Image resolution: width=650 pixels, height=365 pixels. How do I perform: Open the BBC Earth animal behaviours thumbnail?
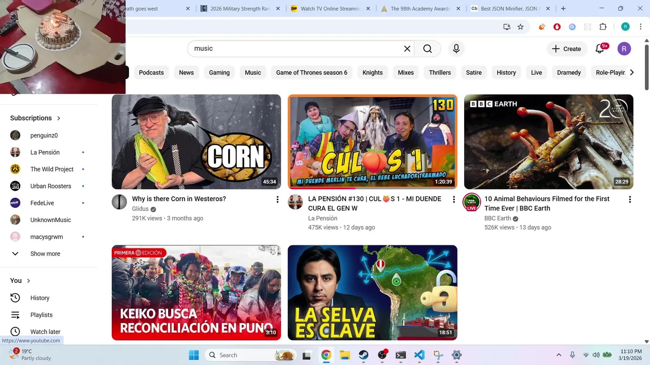coord(548,142)
